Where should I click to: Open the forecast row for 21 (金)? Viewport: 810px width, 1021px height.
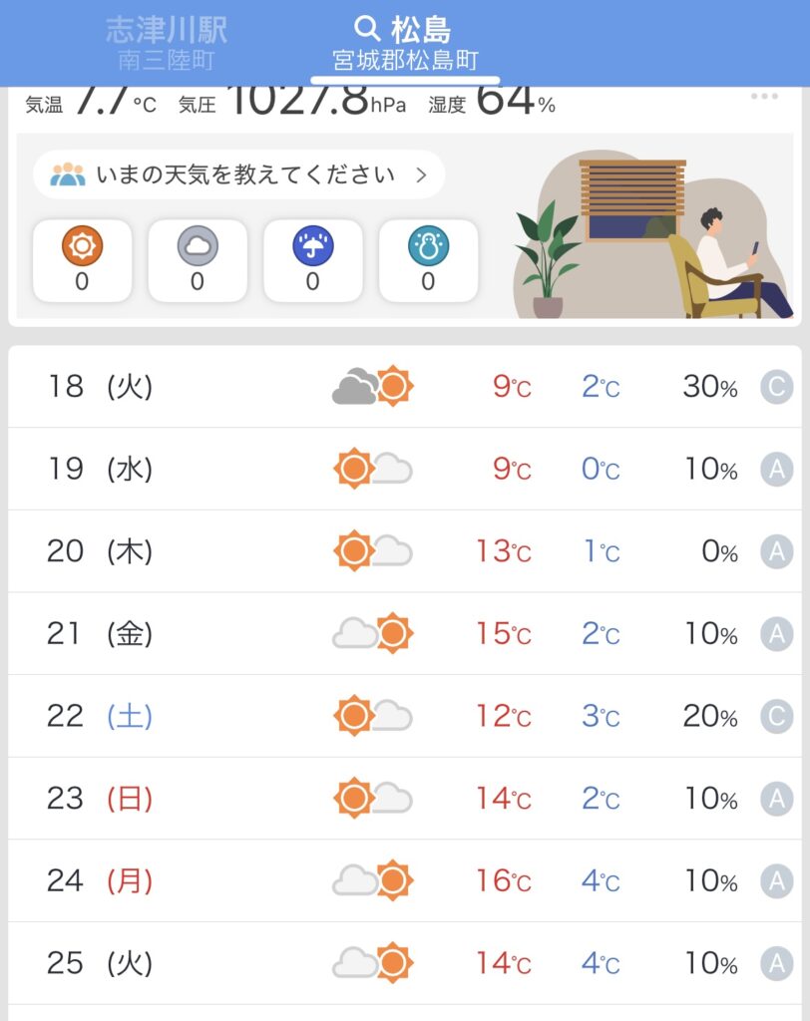(x=405, y=633)
